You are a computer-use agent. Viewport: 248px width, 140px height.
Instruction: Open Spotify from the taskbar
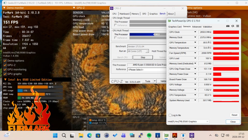(x=149, y=135)
